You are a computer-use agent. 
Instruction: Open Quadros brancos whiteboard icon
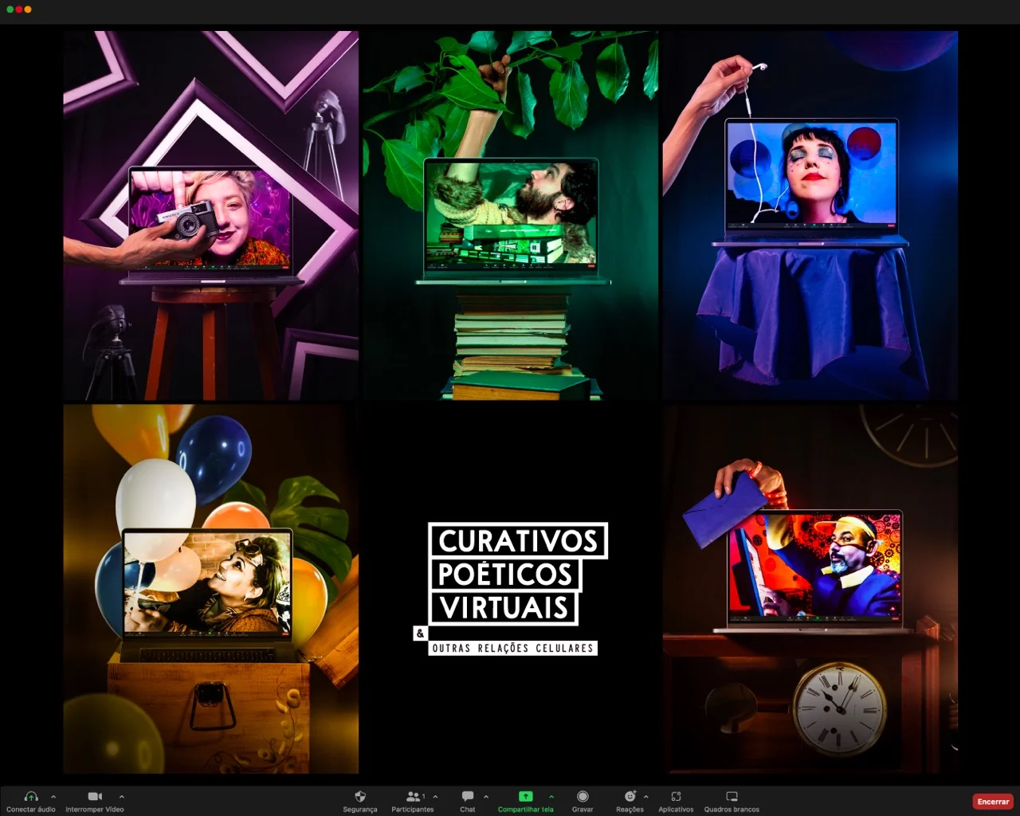click(732, 797)
